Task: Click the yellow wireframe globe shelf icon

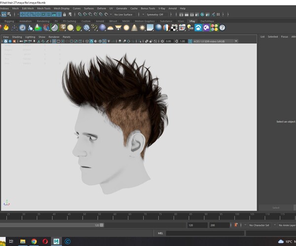Action: click(x=70, y=28)
